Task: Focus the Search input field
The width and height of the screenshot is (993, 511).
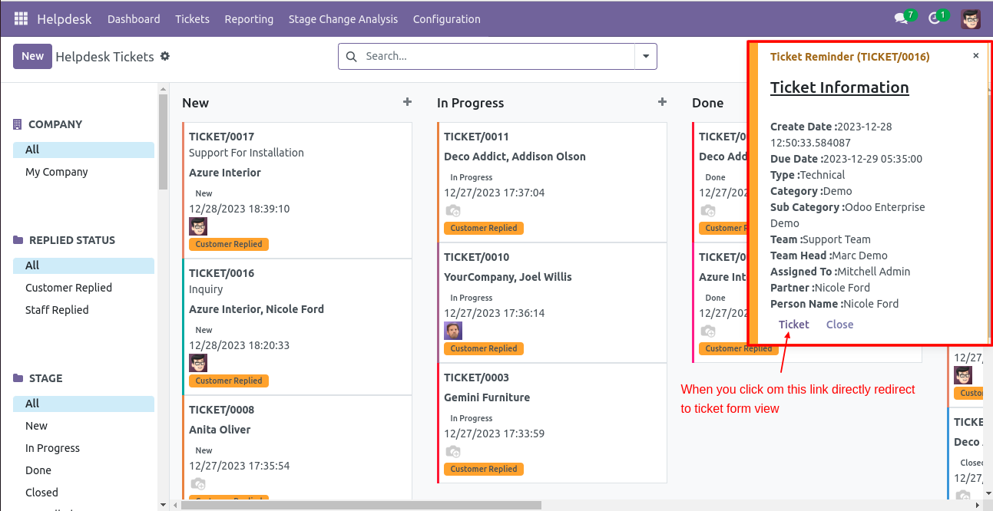Action: [x=497, y=56]
